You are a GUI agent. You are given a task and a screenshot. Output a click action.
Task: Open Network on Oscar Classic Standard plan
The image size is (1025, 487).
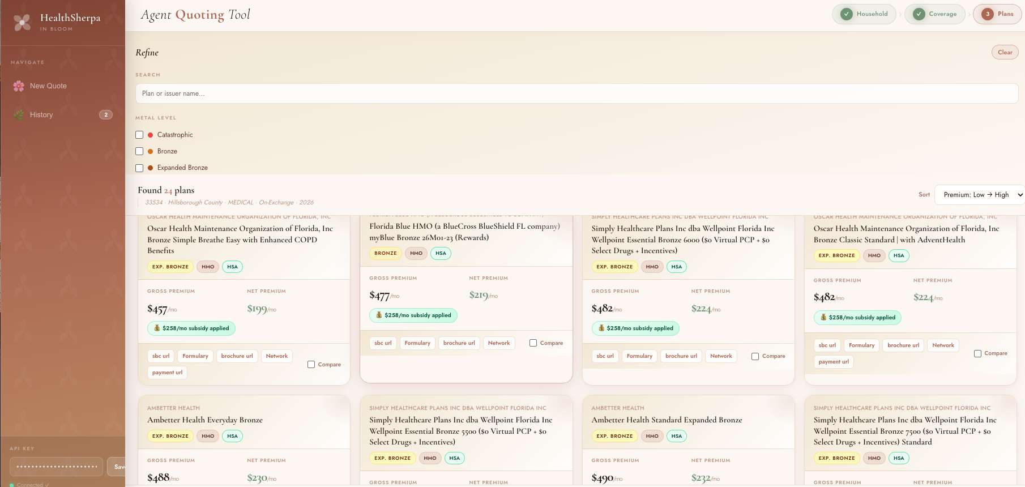coord(943,345)
